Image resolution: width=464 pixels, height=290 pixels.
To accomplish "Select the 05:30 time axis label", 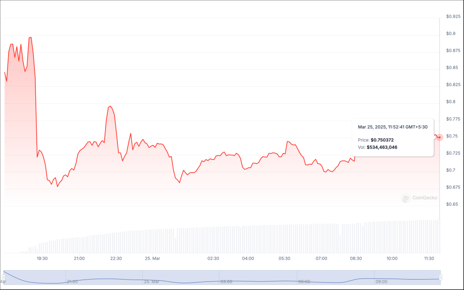I will (285, 258).
